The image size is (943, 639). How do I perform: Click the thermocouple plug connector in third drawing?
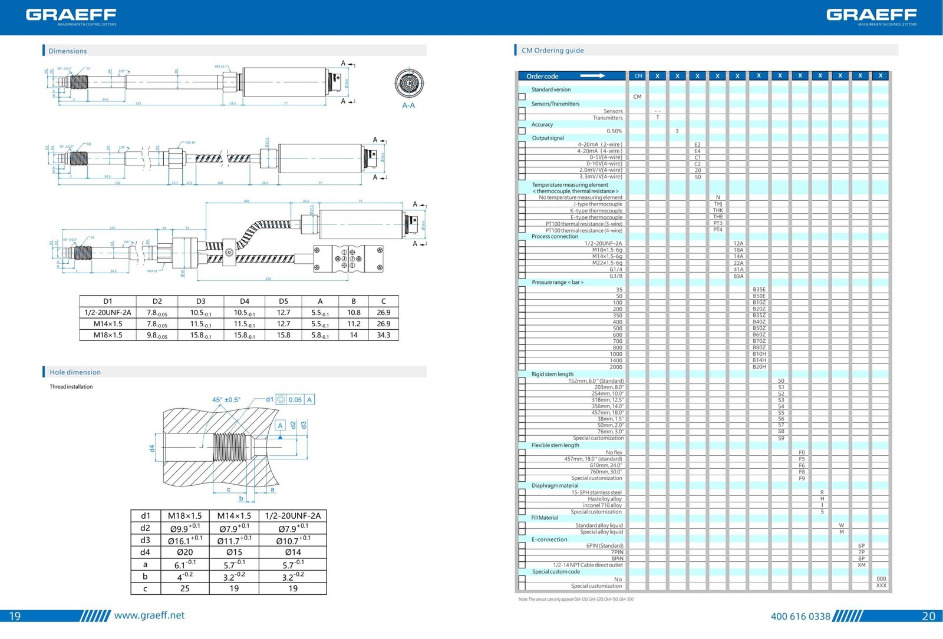pyautogui.click(x=348, y=259)
